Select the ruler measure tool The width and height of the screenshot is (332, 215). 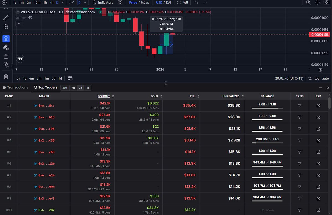pos(6,18)
